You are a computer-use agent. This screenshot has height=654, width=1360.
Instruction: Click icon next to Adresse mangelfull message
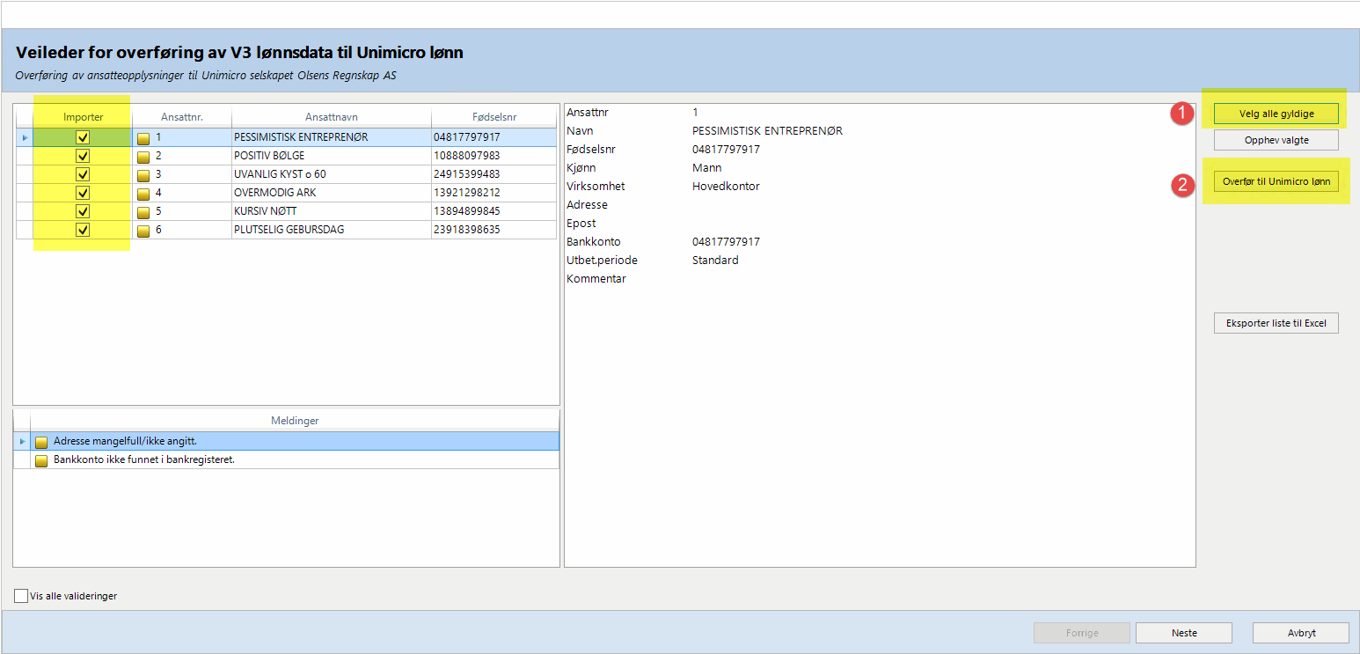(41, 442)
